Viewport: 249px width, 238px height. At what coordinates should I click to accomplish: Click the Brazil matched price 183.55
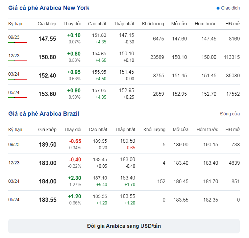(x=48, y=200)
